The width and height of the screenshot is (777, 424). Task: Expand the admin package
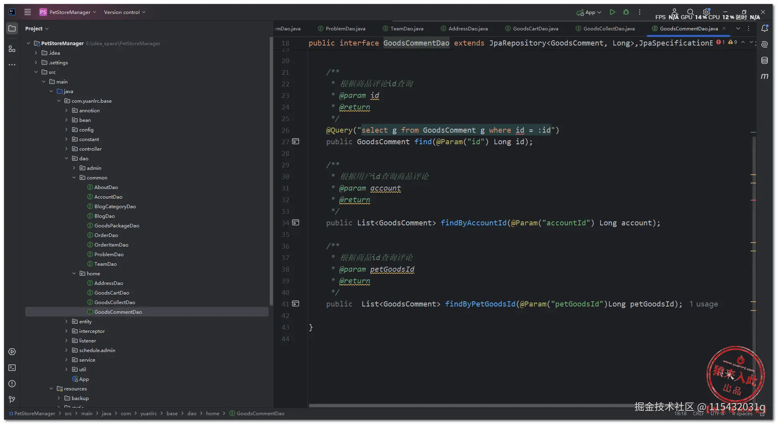pyautogui.click(x=74, y=168)
